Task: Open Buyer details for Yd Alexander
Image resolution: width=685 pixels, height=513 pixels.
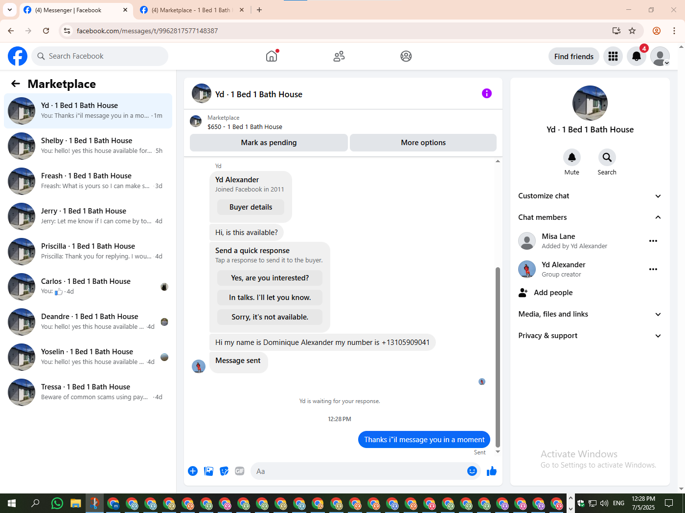Action: click(251, 207)
